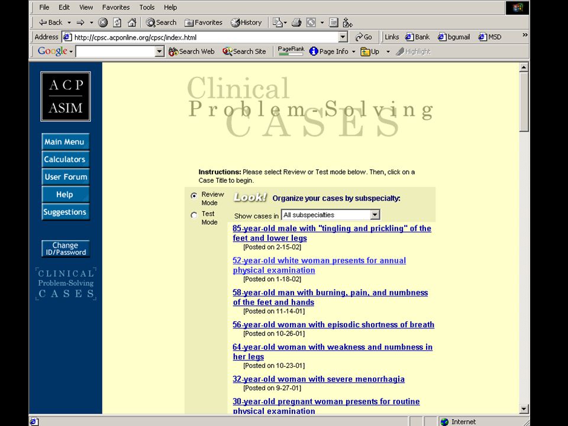Image resolution: width=568 pixels, height=426 pixels.
Task: Go to Home page icon
Action: pos(132,22)
